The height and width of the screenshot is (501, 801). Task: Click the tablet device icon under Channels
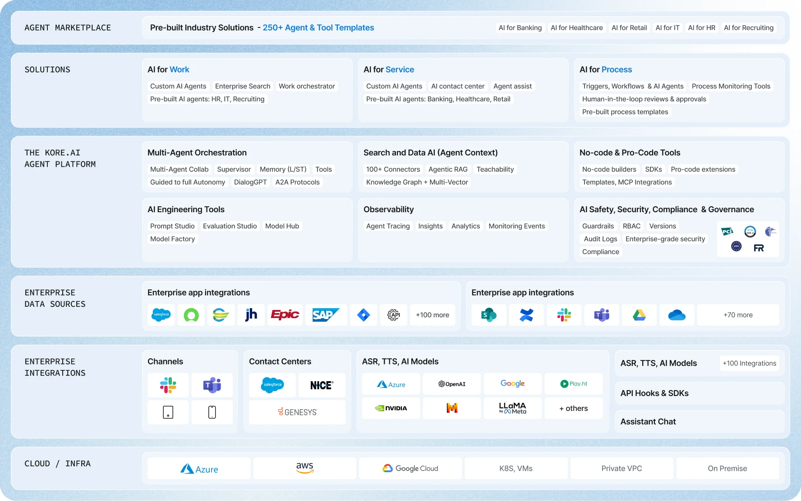(x=168, y=412)
